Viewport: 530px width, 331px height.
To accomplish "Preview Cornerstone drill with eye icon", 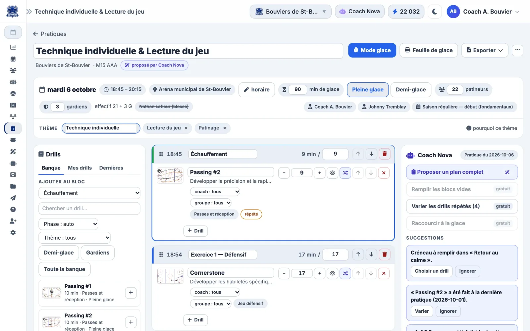I will tap(333, 273).
